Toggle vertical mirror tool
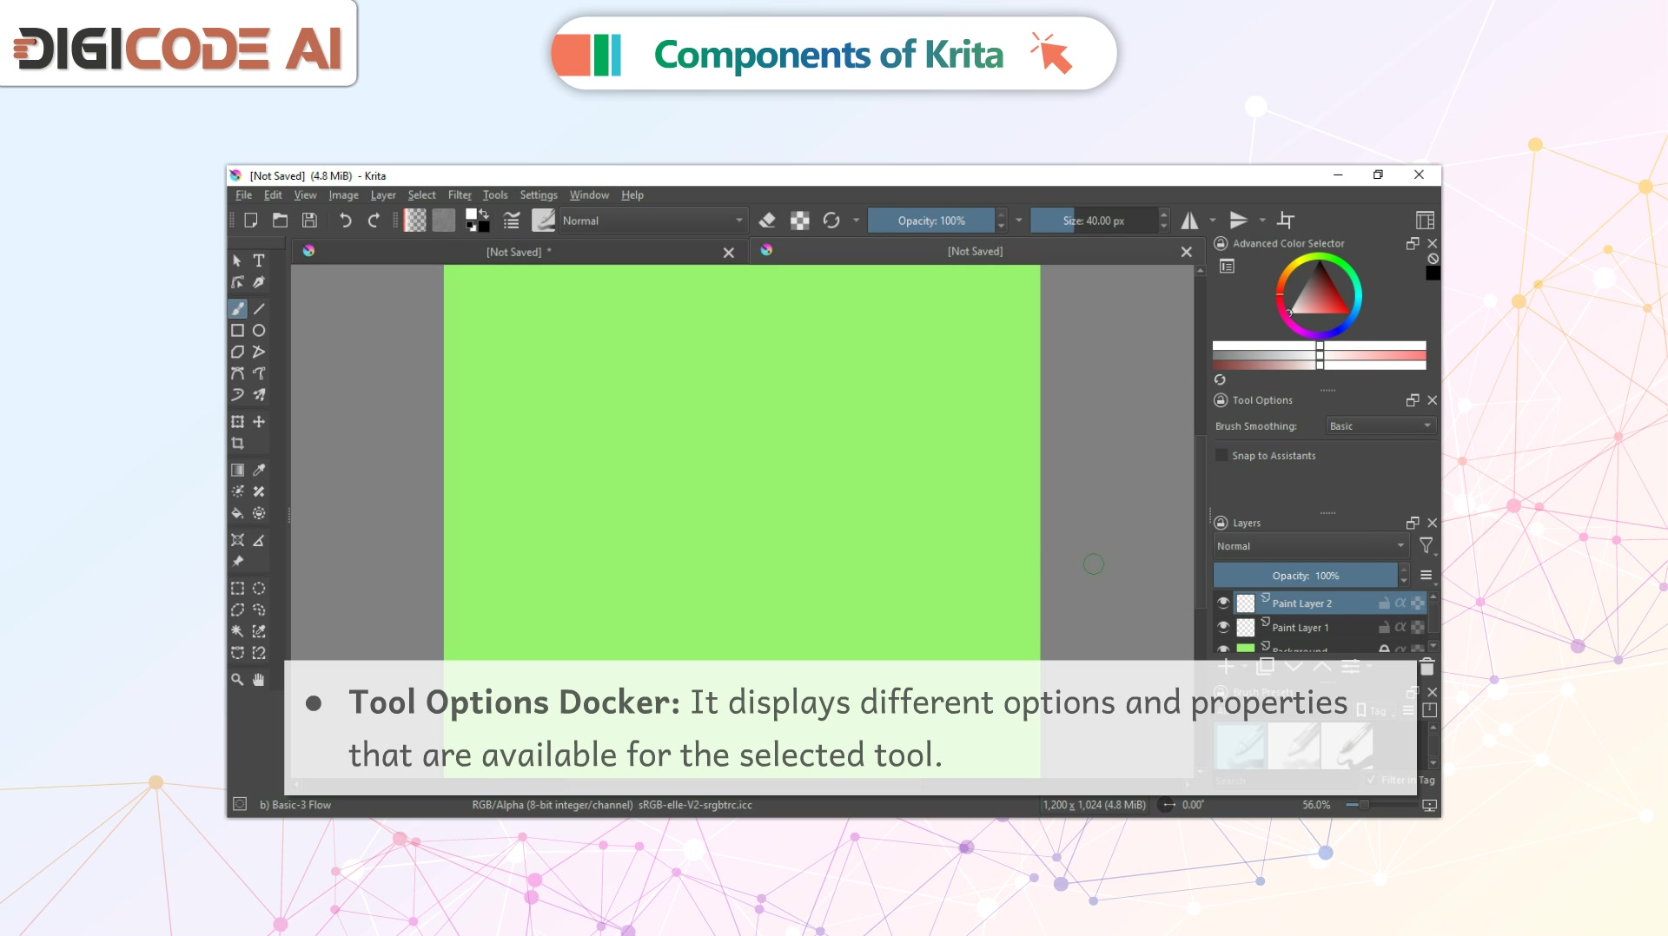The height and width of the screenshot is (936, 1668). click(x=1239, y=221)
